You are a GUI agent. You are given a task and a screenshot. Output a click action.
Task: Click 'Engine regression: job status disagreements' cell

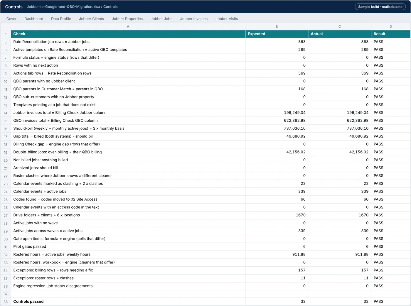tap(128, 286)
